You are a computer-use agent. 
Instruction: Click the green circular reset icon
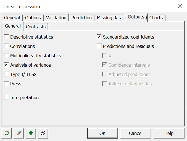click(x=7, y=133)
